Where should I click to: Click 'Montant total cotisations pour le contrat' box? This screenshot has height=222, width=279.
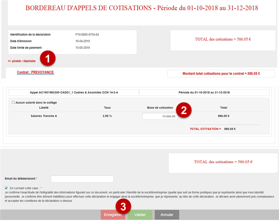221,74
